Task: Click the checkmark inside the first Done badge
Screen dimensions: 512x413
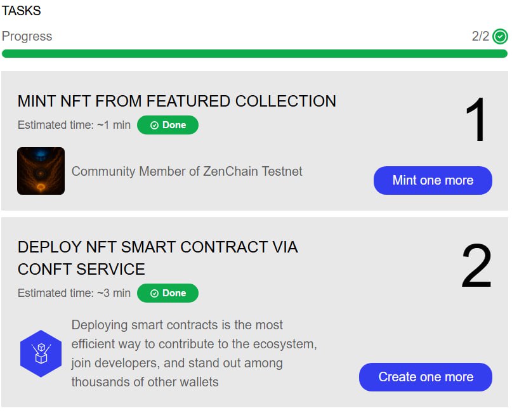Action: click(x=154, y=125)
